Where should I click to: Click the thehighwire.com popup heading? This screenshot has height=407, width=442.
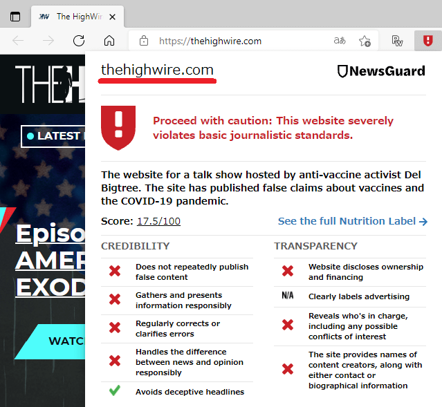[157, 70]
